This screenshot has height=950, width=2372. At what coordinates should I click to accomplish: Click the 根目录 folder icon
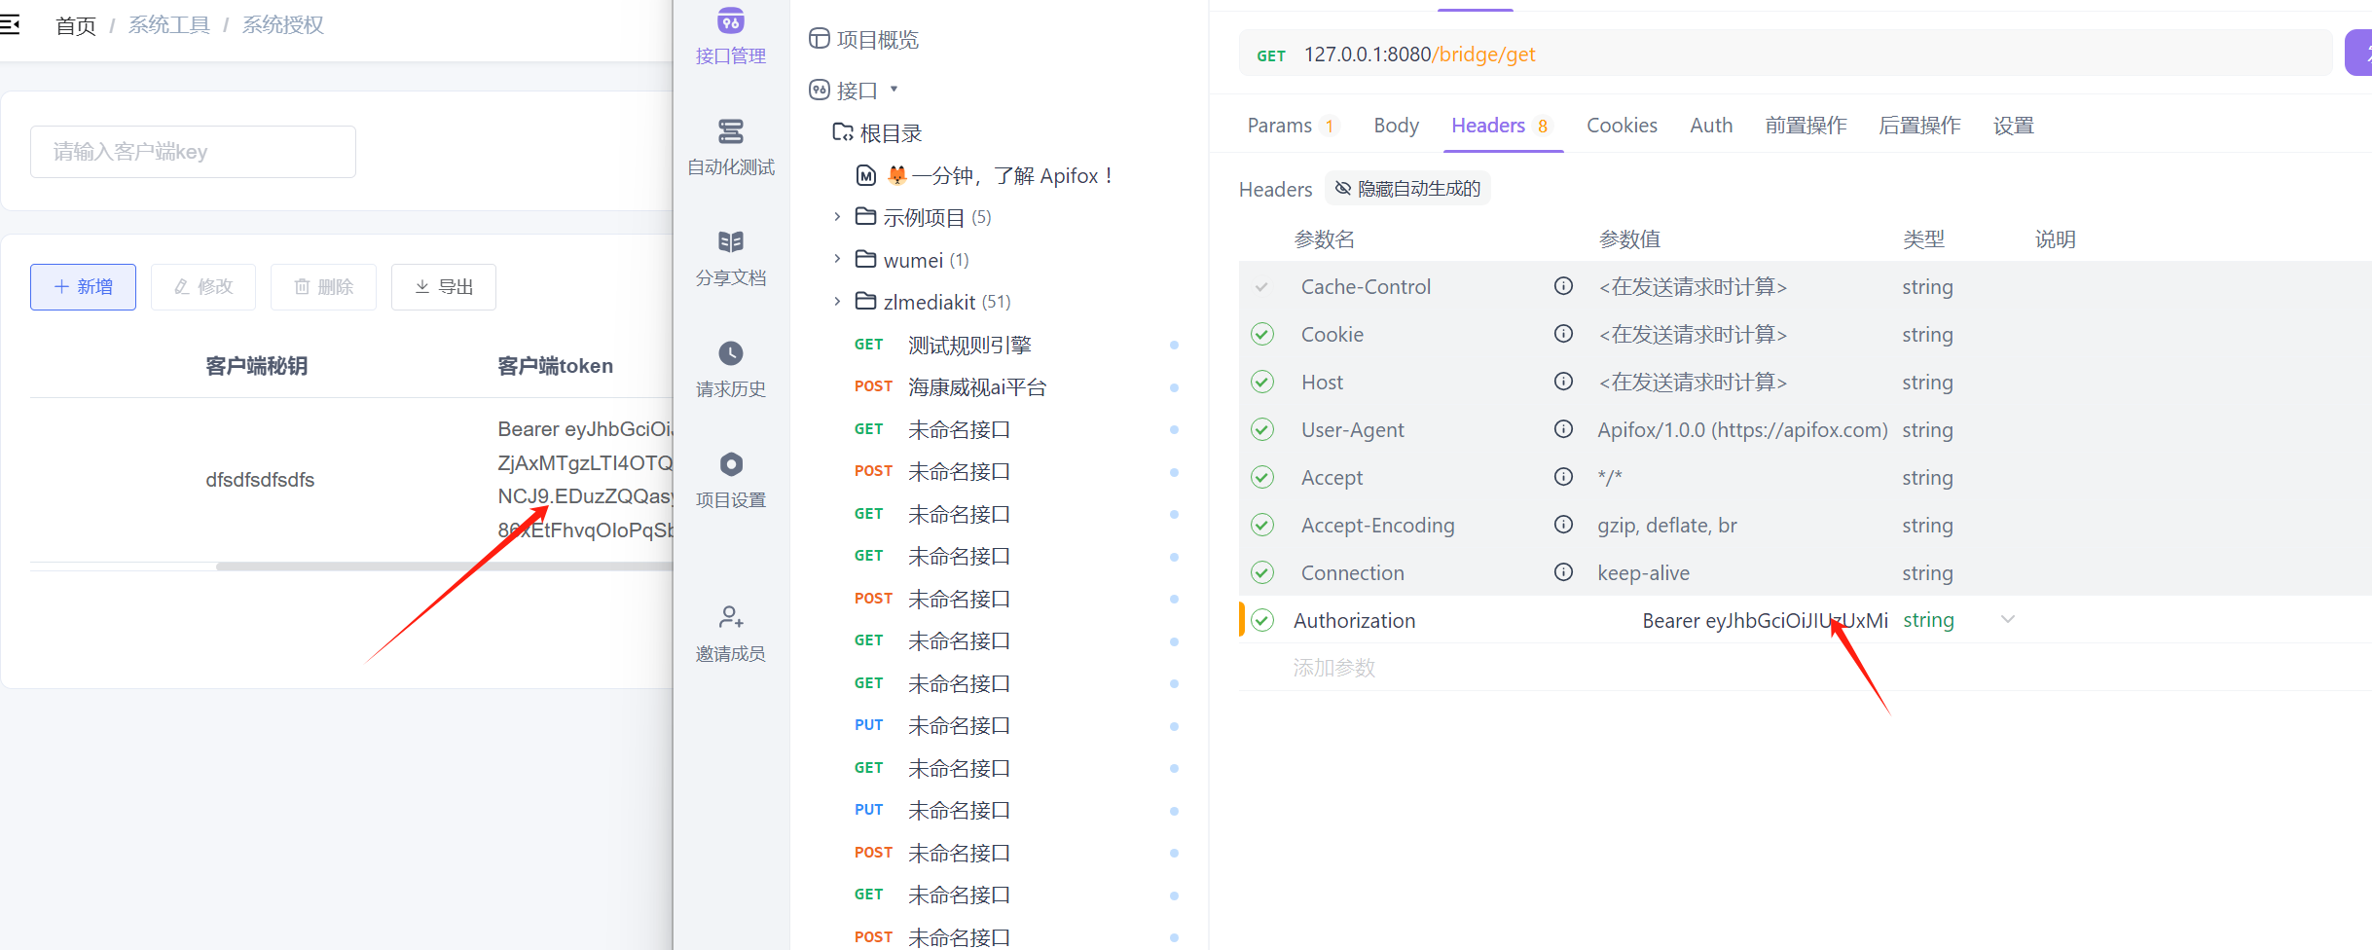tap(843, 132)
